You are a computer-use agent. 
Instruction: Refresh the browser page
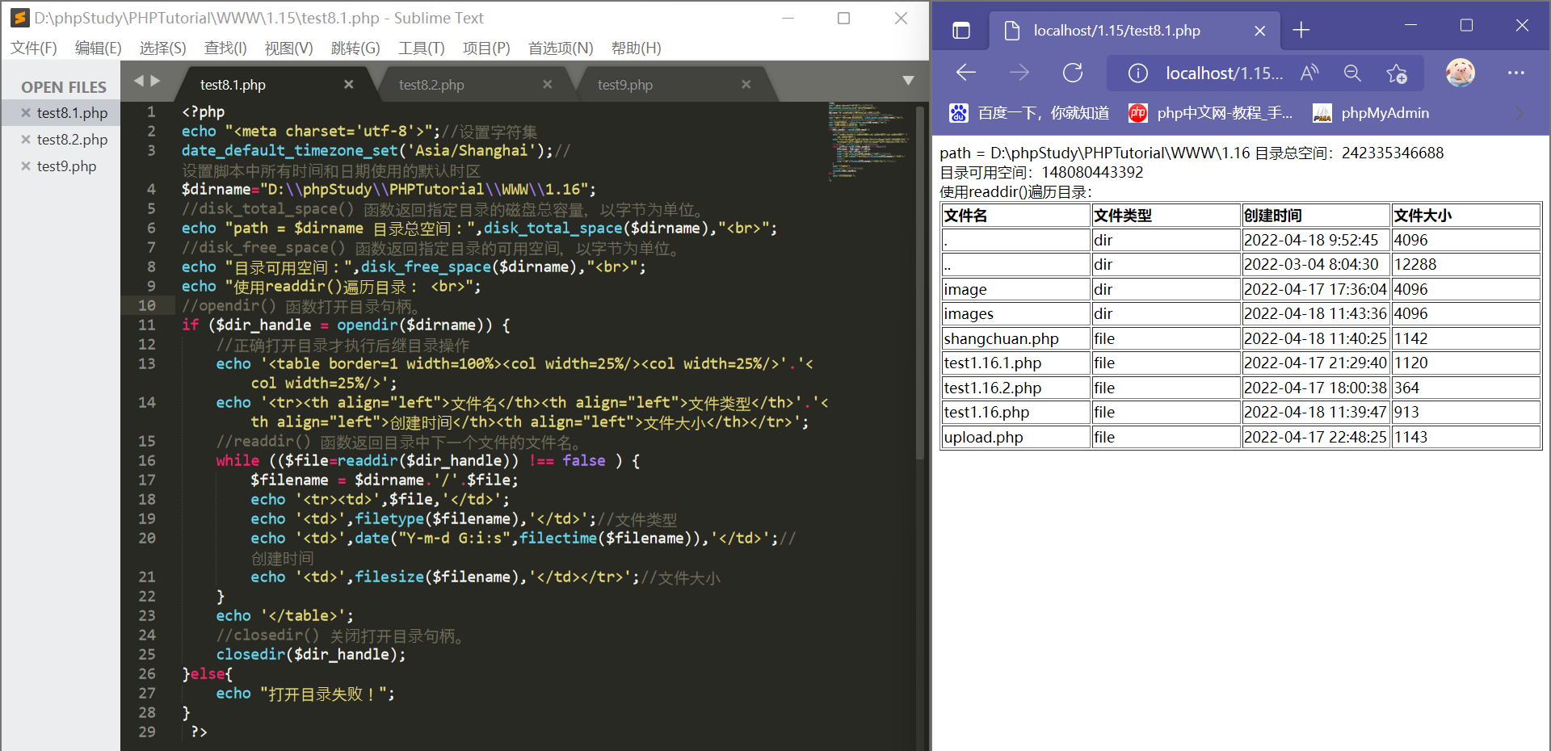(1073, 73)
